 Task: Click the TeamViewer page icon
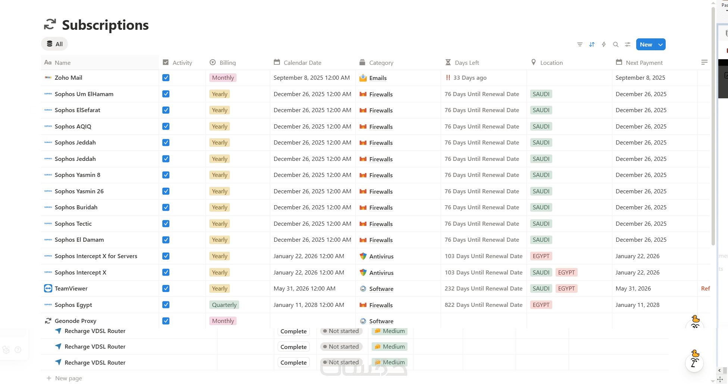(x=48, y=288)
